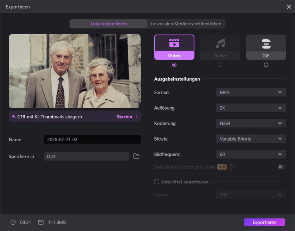Expand the Auflösung 2K dropdown
295x231 pixels.
[x=251, y=108]
